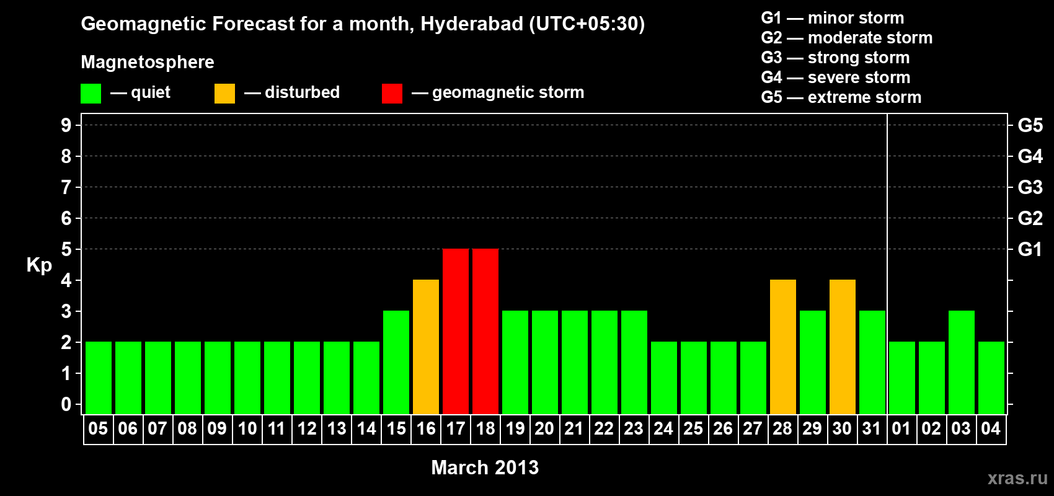Click the date label 31

click(872, 428)
